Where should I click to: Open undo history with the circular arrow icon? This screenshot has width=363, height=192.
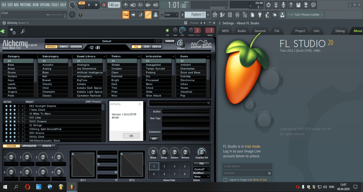(268, 5)
